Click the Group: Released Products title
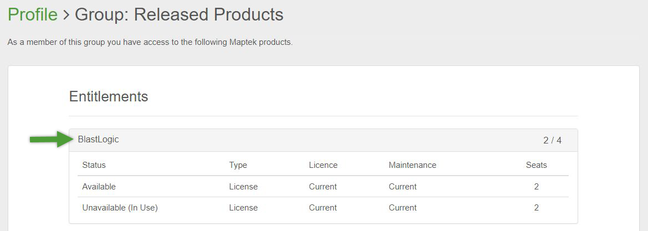This screenshot has width=648, height=231. pyautogui.click(x=179, y=15)
